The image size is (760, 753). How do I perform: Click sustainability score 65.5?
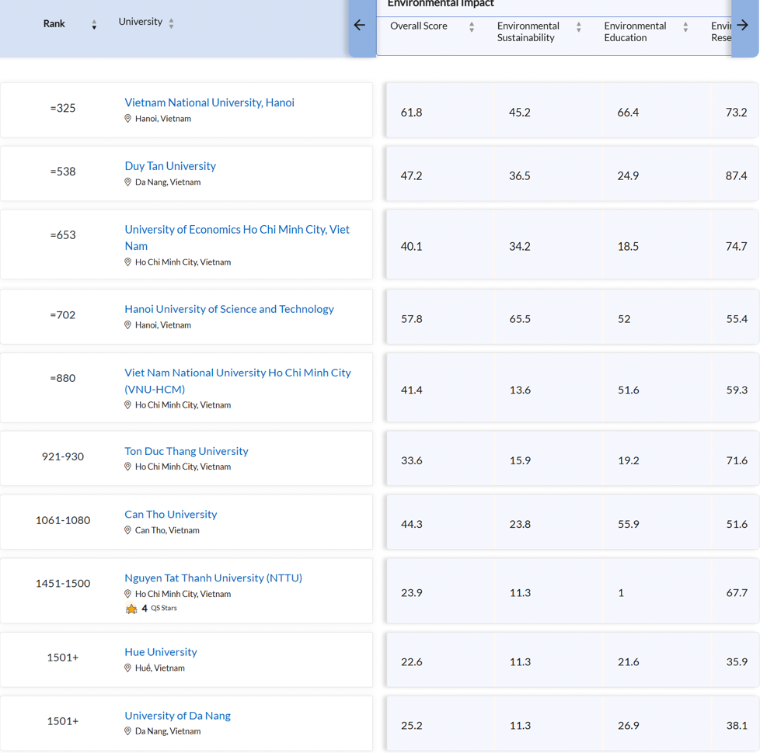520,319
